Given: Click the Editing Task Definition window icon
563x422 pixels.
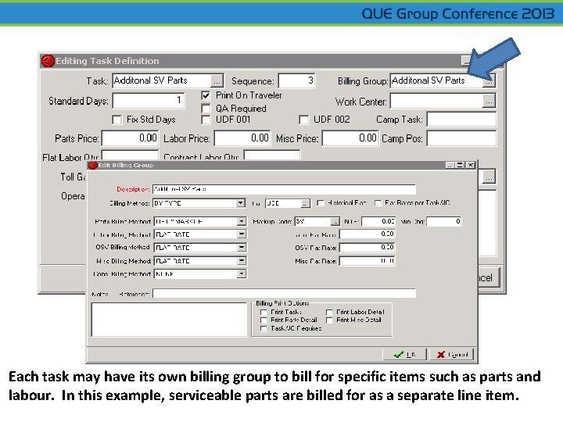Looking at the screenshot, I should point(48,61).
